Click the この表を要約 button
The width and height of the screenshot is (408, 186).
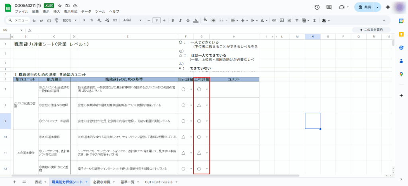coord(371,30)
